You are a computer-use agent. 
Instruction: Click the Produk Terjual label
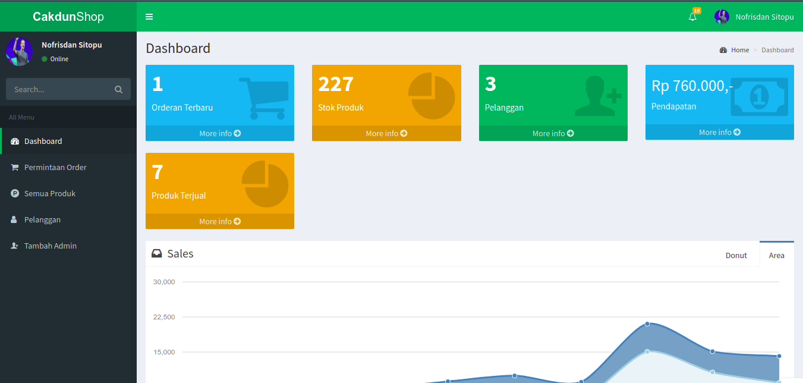pyautogui.click(x=179, y=196)
